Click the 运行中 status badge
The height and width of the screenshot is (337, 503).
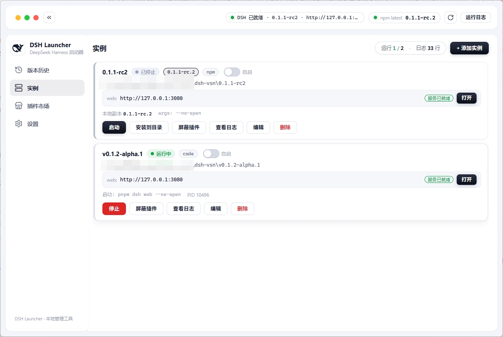click(x=161, y=154)
